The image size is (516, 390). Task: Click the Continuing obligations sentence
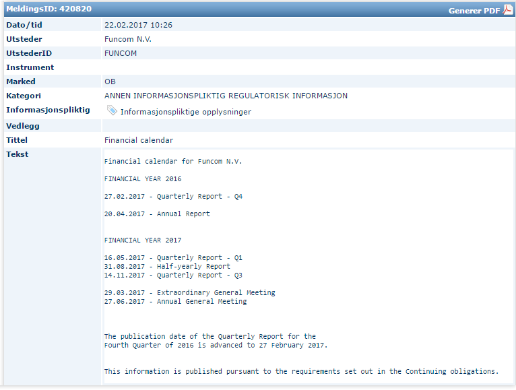[x=301, y=372]
